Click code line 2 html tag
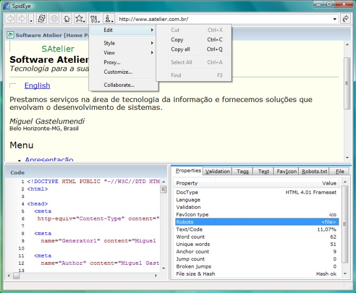 (x=38, y=189)
